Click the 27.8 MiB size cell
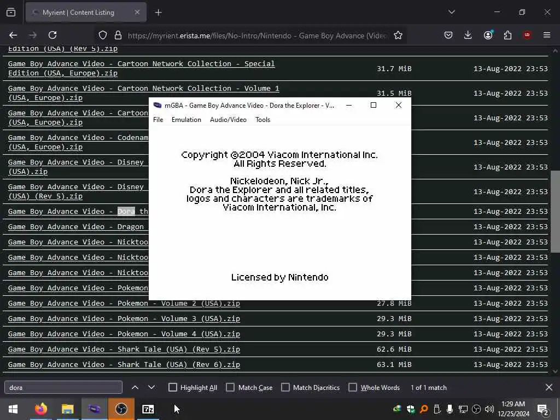This screenshot has height=420, width=560. (394, 304)
